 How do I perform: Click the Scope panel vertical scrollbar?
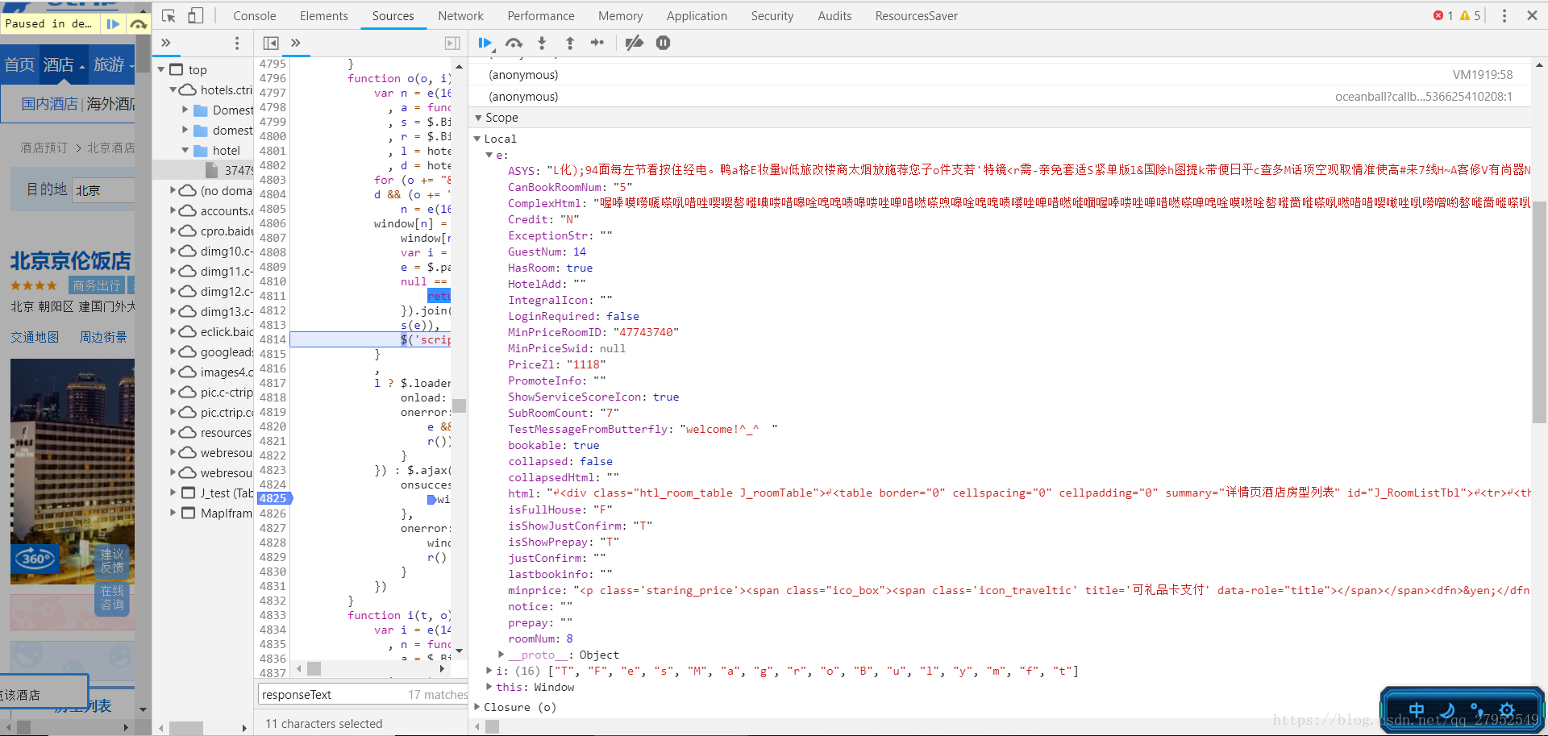click(x=1539, y=312)
